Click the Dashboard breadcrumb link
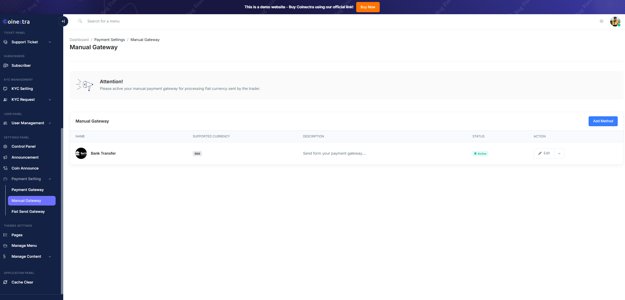The width and height of the screenshot is (625, 300). [79, 40]
